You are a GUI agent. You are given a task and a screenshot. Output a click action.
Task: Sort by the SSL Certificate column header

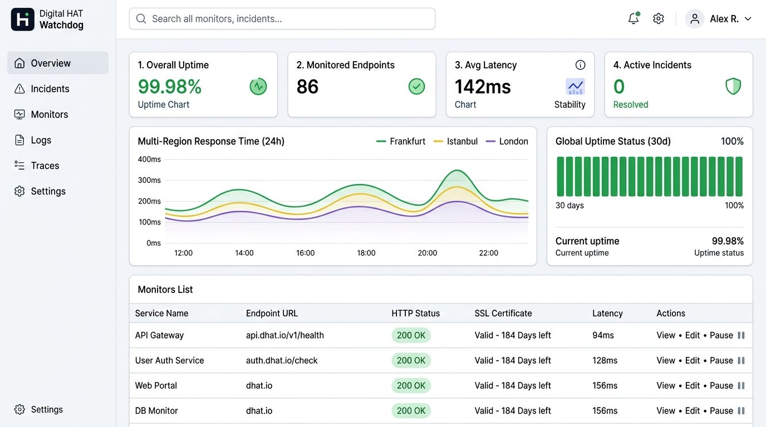click(x=503, y=313)
